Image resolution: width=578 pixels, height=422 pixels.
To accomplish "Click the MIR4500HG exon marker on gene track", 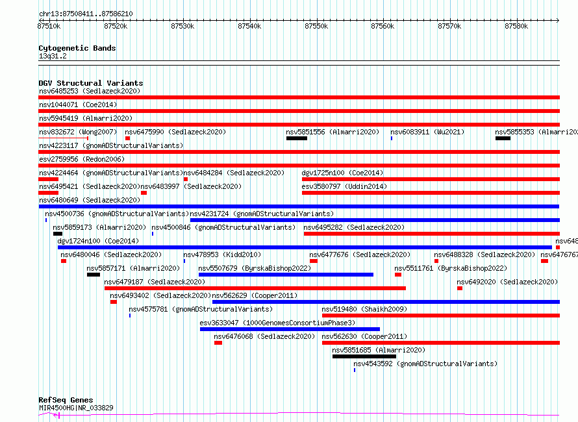I will pos(59,416).
